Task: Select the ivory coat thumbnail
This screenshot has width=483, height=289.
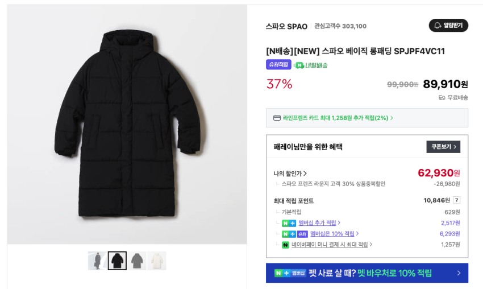Action: click(x=157, y=261)
